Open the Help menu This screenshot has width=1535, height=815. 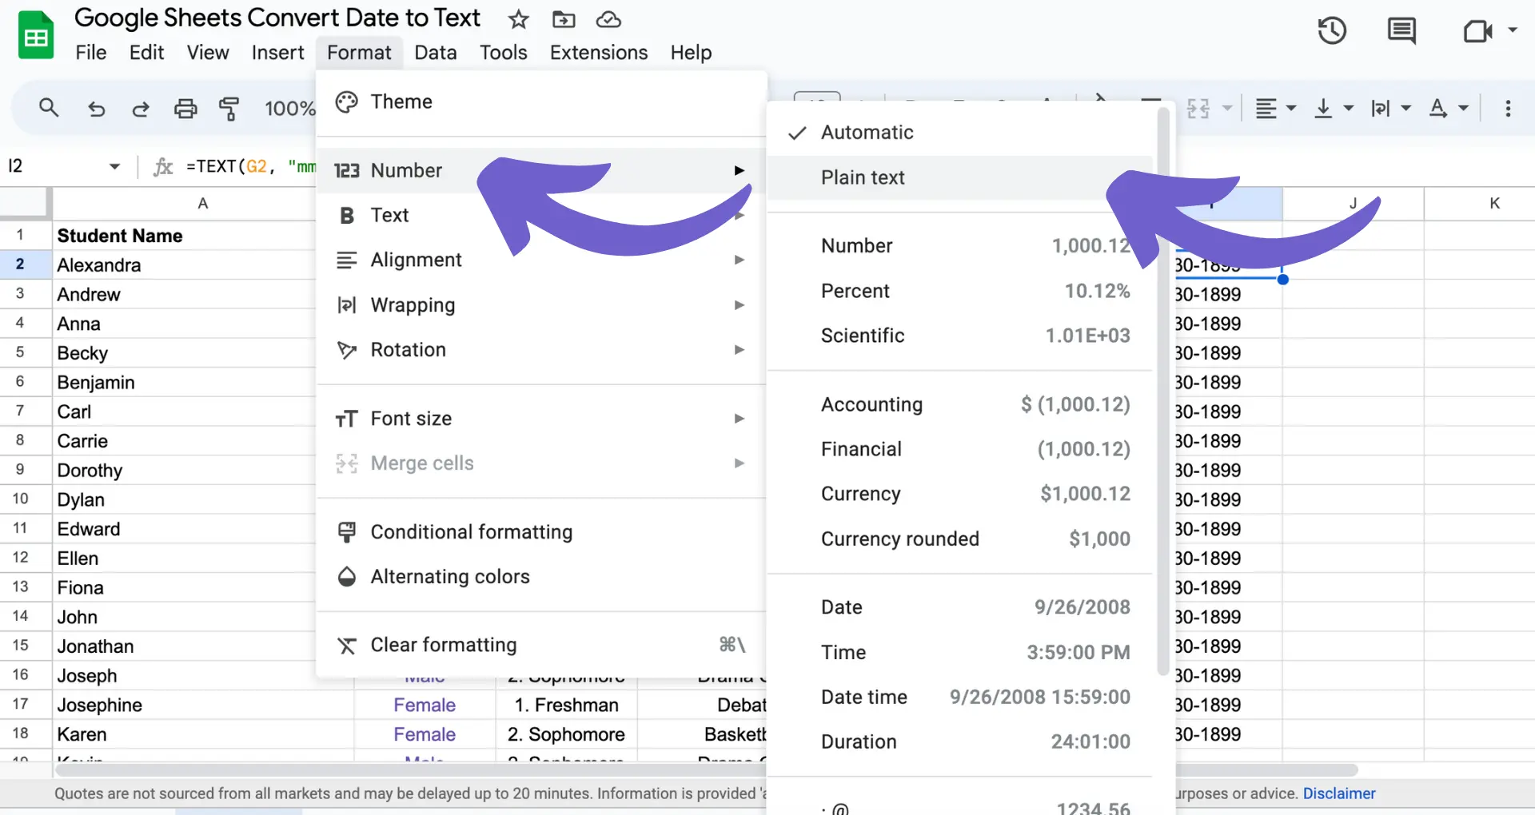click(x=691, y=53)
